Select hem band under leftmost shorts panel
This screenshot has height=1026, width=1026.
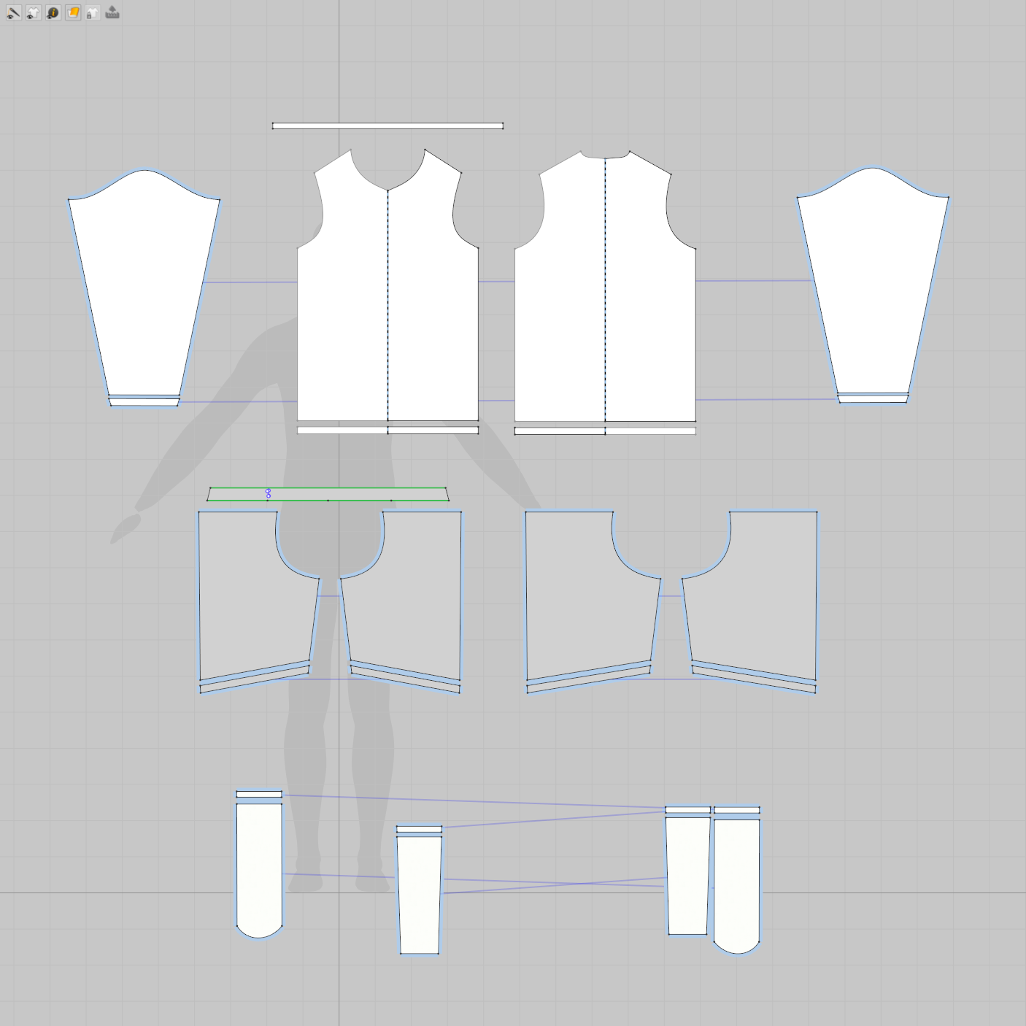(x=255, y=679)
